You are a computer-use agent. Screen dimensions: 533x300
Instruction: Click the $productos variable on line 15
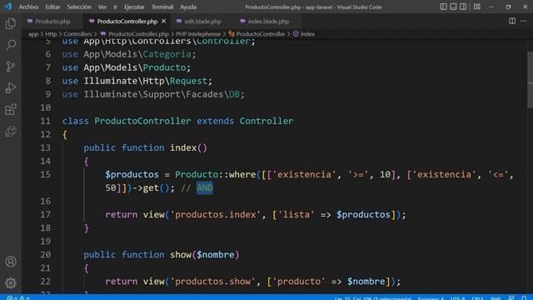pos(132,174)
